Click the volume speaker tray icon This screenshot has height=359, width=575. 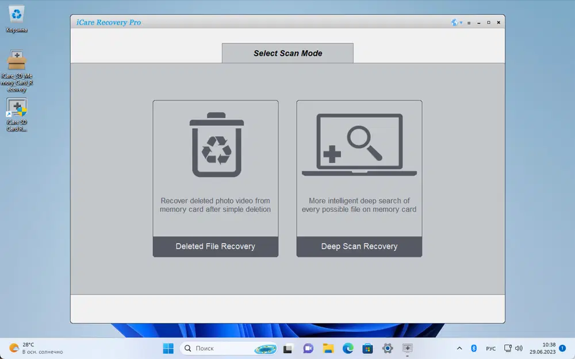point(519,349)
